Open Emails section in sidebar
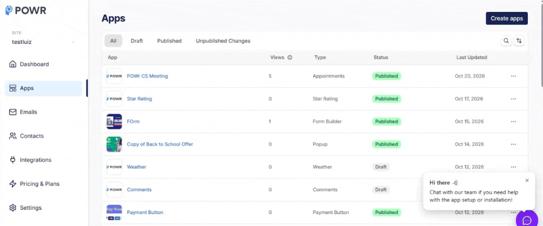 pos(43,112)
